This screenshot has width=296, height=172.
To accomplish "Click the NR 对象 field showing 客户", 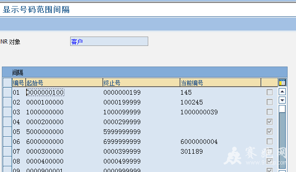I will pyautogui.click(x=109, y=41).
